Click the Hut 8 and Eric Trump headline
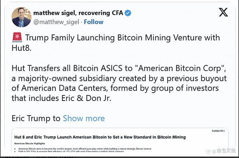This screenshot has width=239, height=158. pos(100,137)
